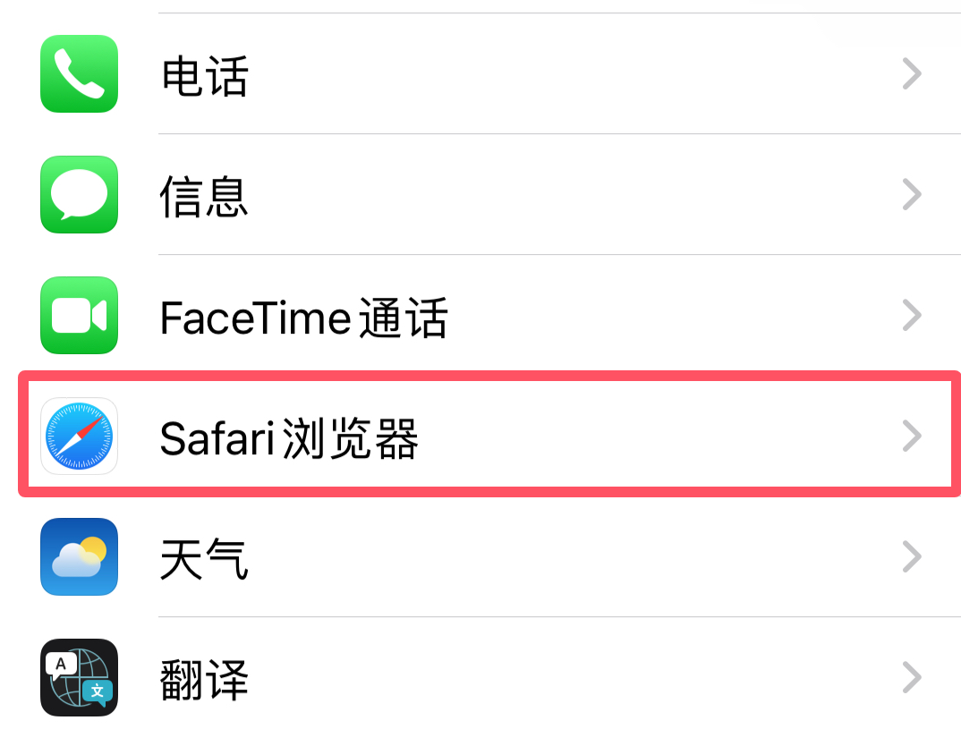
Task: Open the Safari浏览器 row chevron
Action: pyautogui.click(x=911, y=437)
